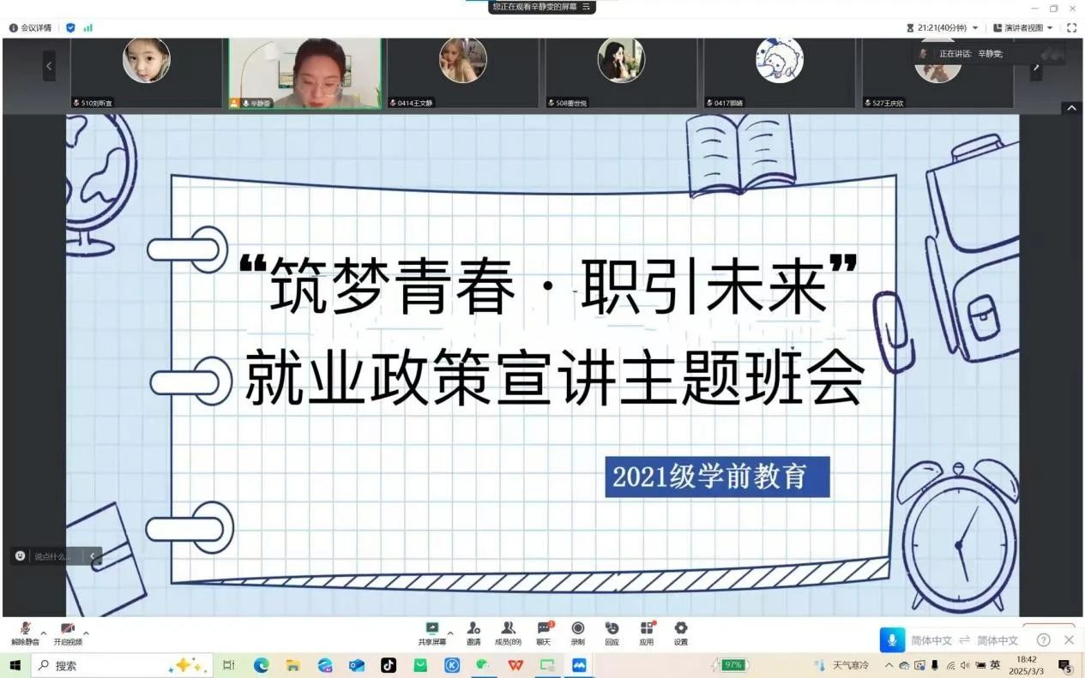Select participant thumbnail 0414王文静
Screen dimensions: 1085x678
[x=463, y=73]
